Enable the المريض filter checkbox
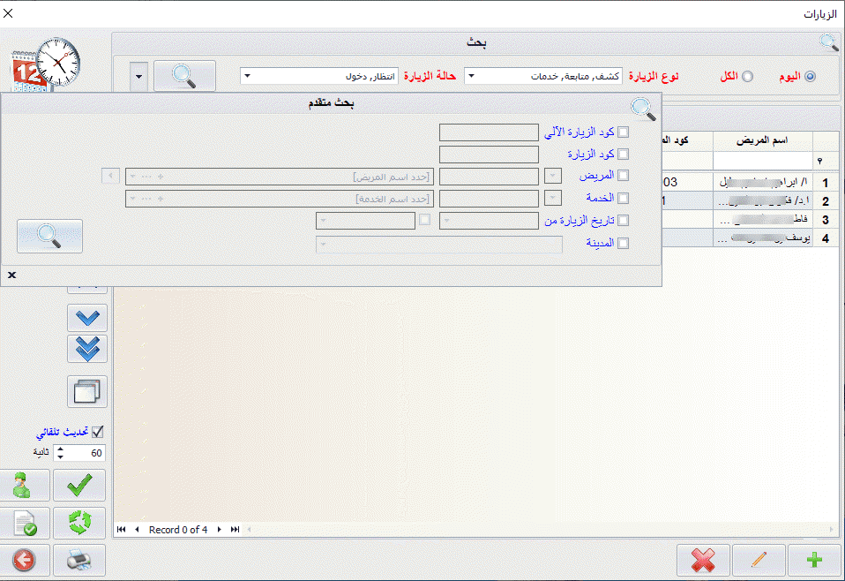 pyautogui.click(x=624, y=176)
